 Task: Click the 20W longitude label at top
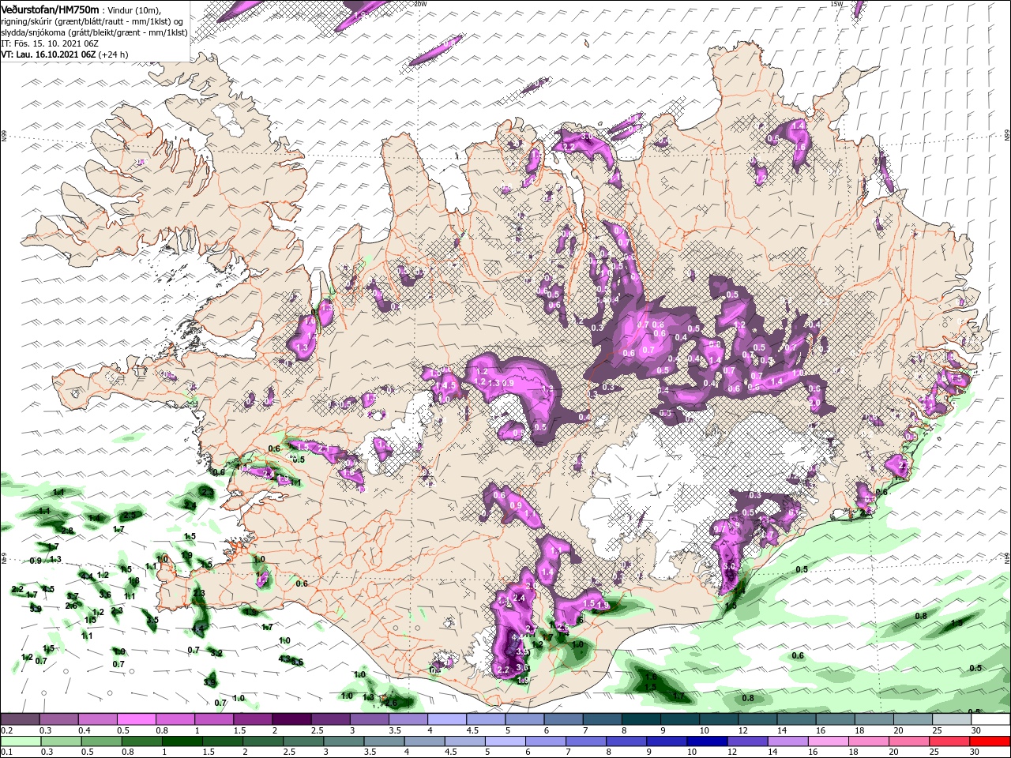tap(419, 4)
